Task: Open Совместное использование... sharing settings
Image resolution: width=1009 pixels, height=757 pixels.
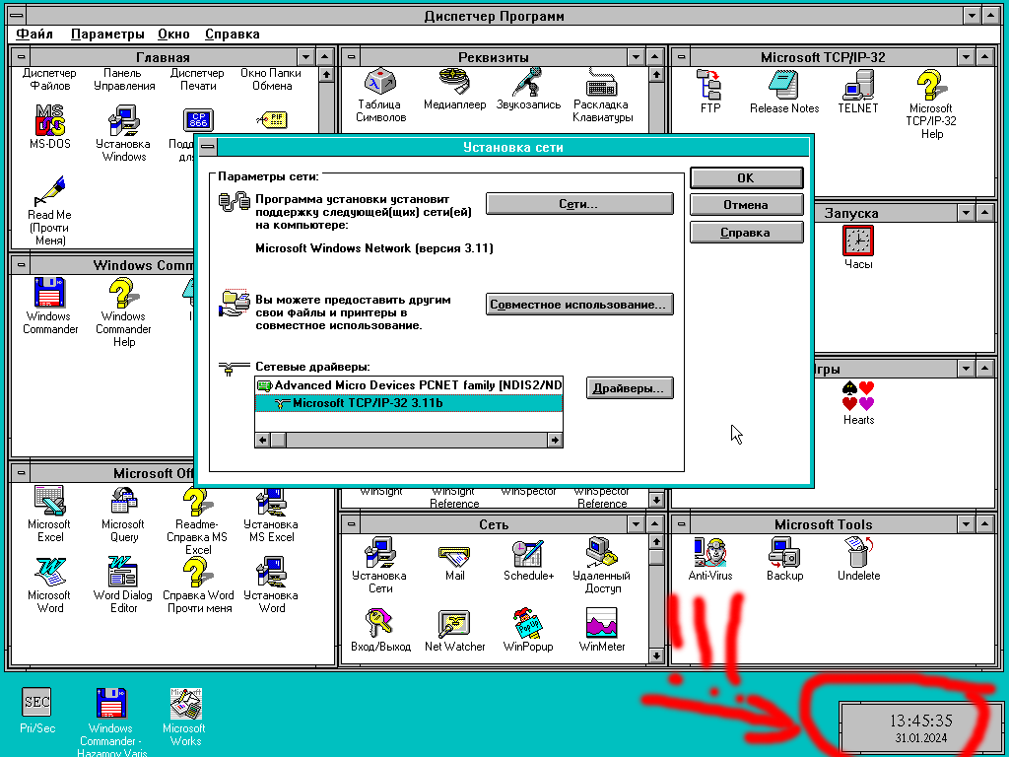Action: pyautogui.click(x=579, y=305)
